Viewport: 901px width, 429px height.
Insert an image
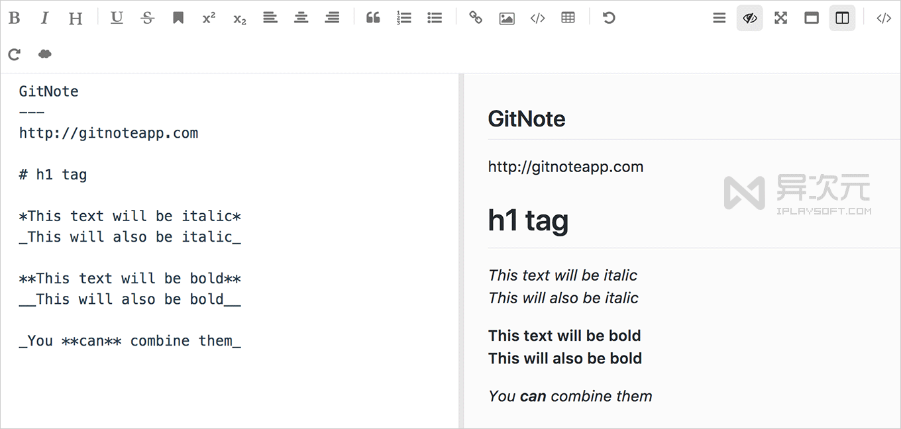click(x=506, y=18)
